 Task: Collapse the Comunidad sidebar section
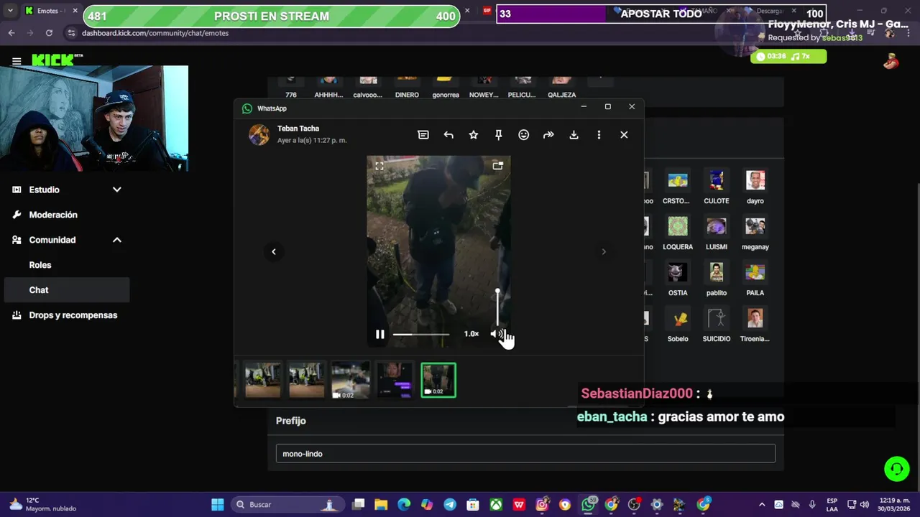coord(67,240)
